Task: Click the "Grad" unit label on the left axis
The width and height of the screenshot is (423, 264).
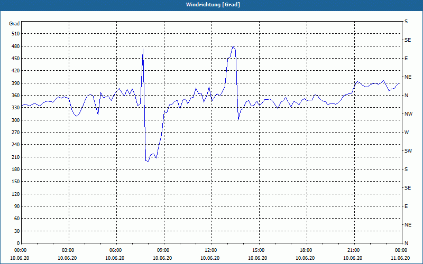Action: point(14,24)
